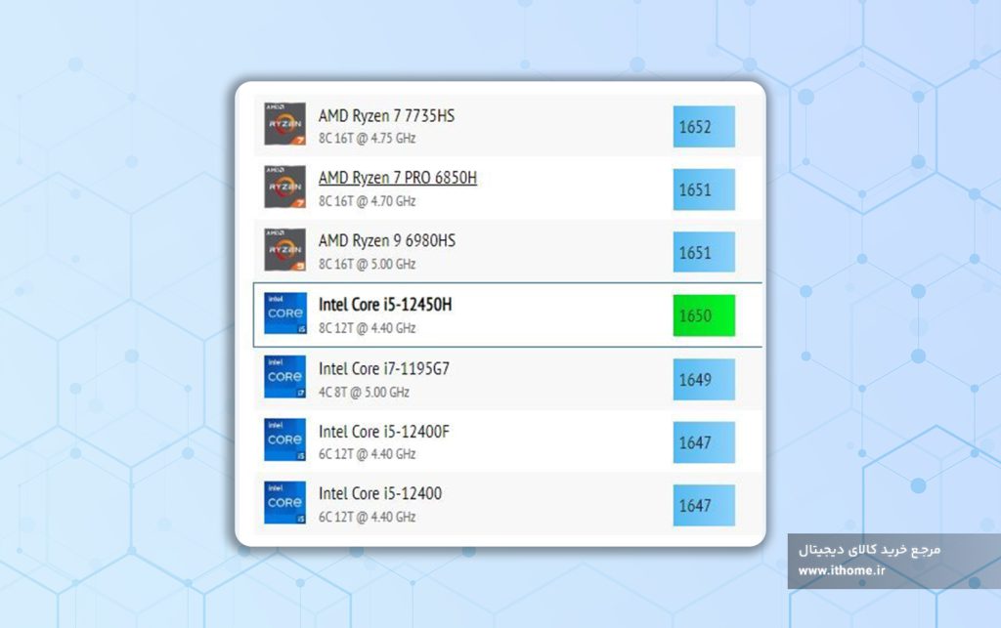Click the Intel Core i5-12400F logo icon

point(284,440)
